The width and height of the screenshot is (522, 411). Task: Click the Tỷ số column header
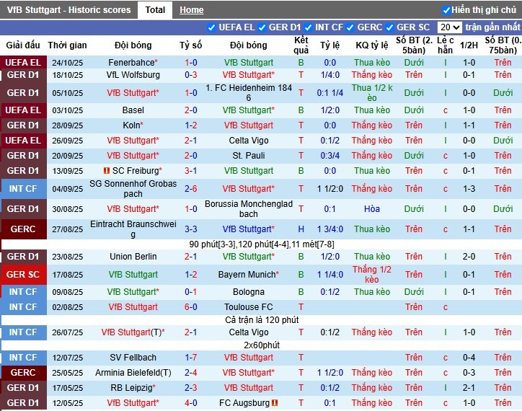(190, 45)
